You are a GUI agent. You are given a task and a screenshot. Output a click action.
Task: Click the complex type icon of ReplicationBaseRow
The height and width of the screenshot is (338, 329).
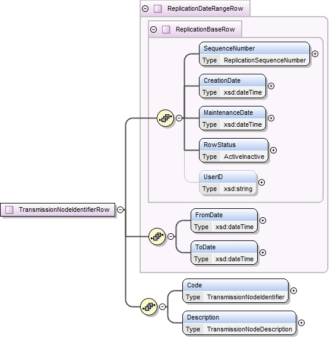(166, 29)
